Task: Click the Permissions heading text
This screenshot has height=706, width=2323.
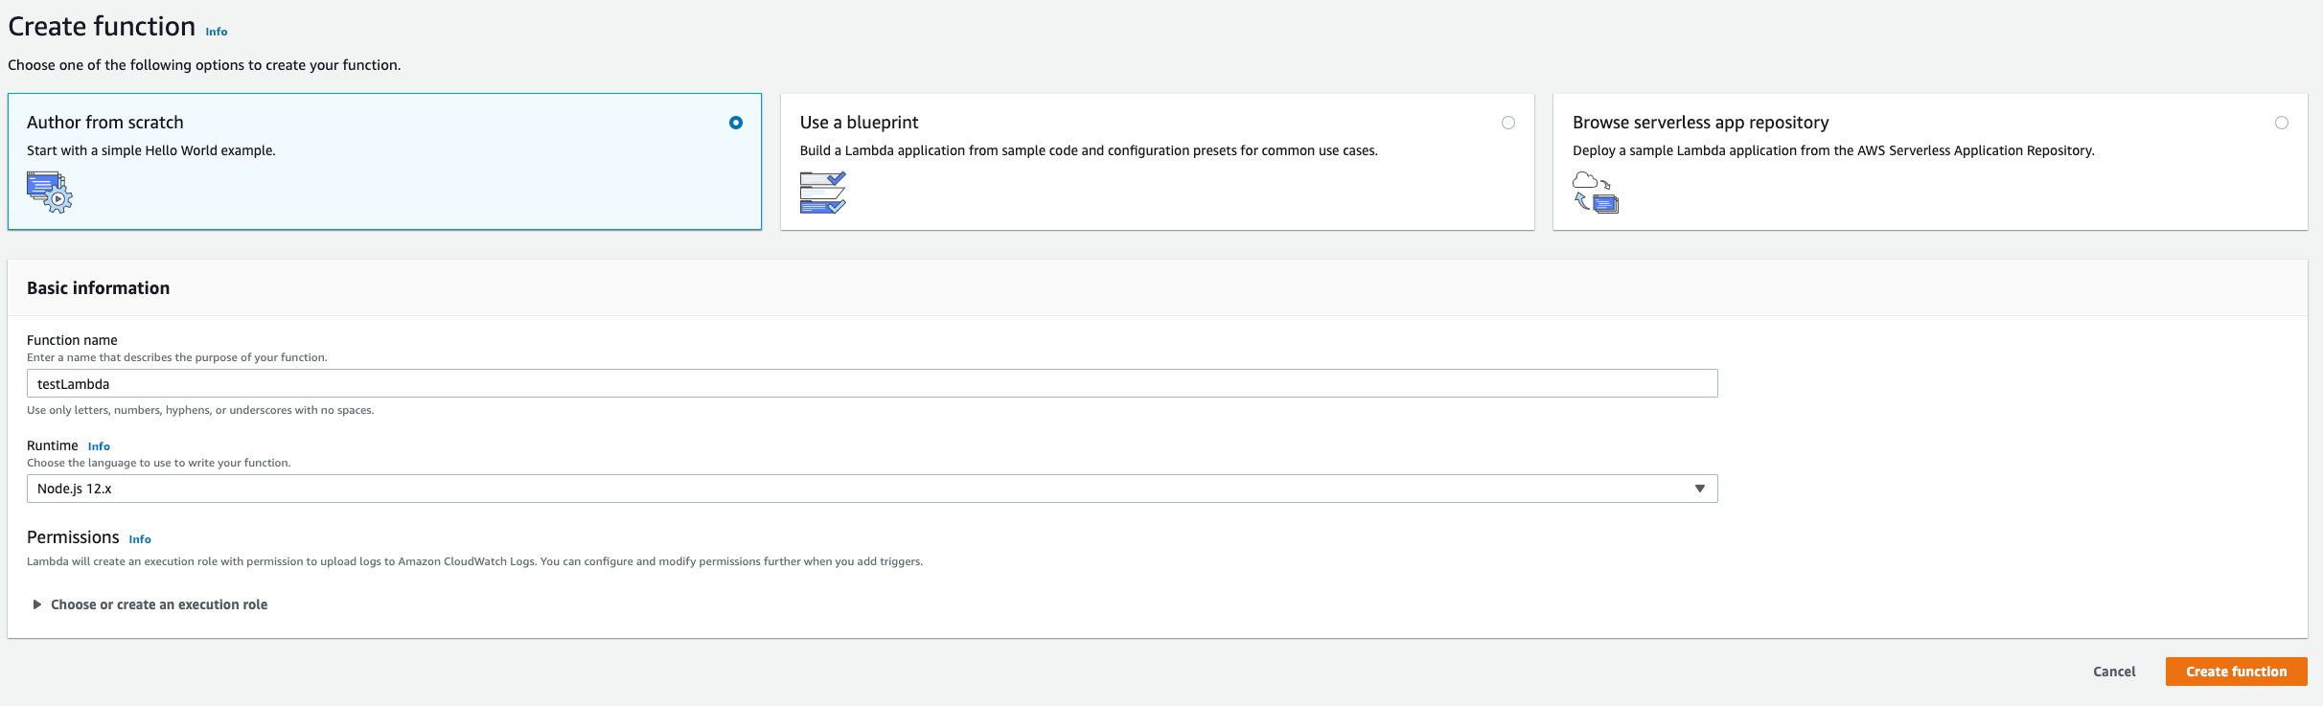Action: [73, 537]
